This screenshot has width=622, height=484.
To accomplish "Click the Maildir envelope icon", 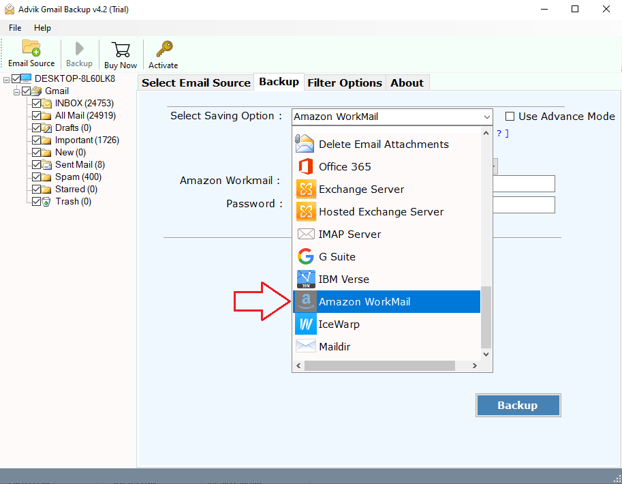I will pyautogui.click(x=306, y=346).
